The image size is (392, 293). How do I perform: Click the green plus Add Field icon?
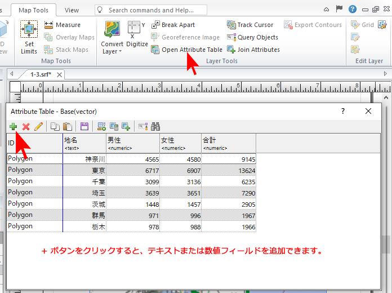14,127
